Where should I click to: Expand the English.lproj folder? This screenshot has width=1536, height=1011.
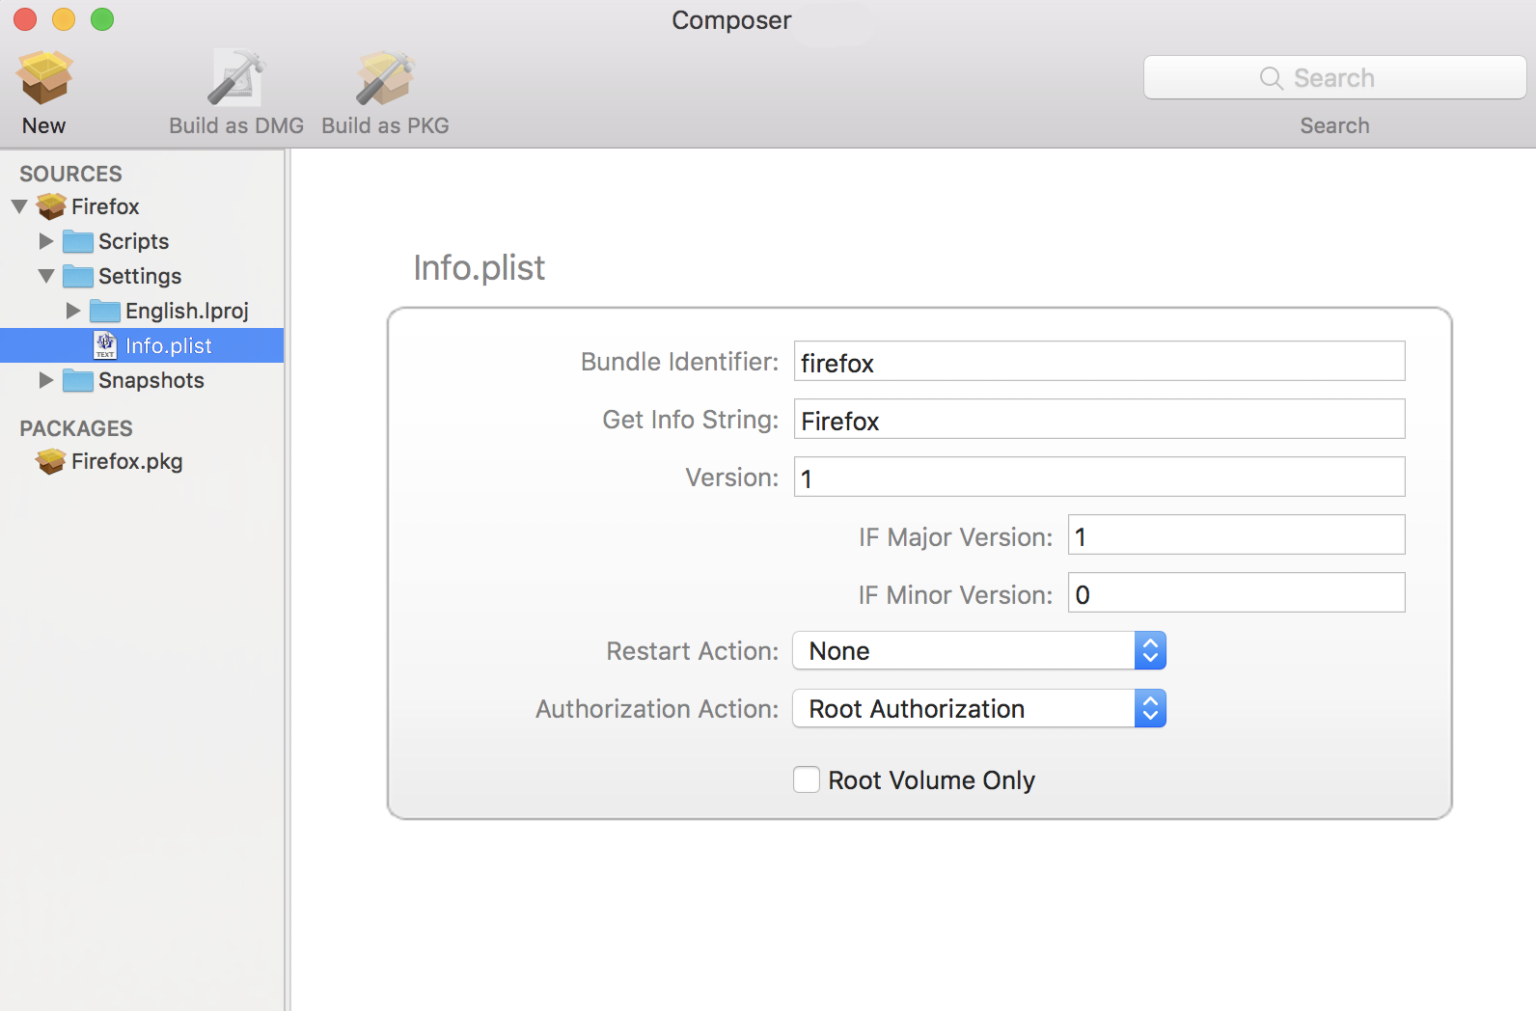point(73,311)
